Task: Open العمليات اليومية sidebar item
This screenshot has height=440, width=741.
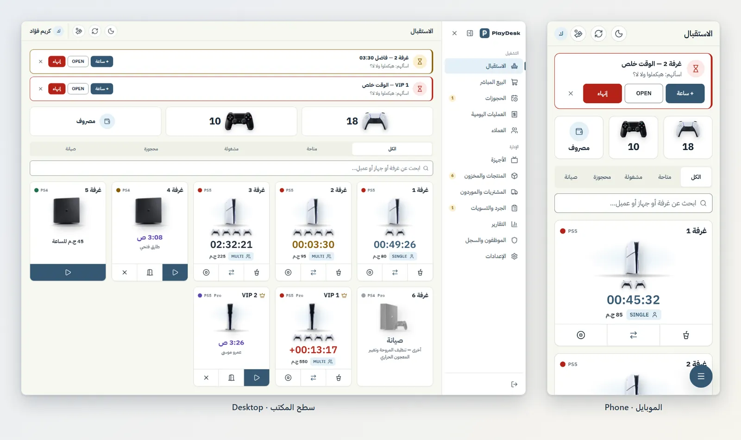Action: point(484,114)
